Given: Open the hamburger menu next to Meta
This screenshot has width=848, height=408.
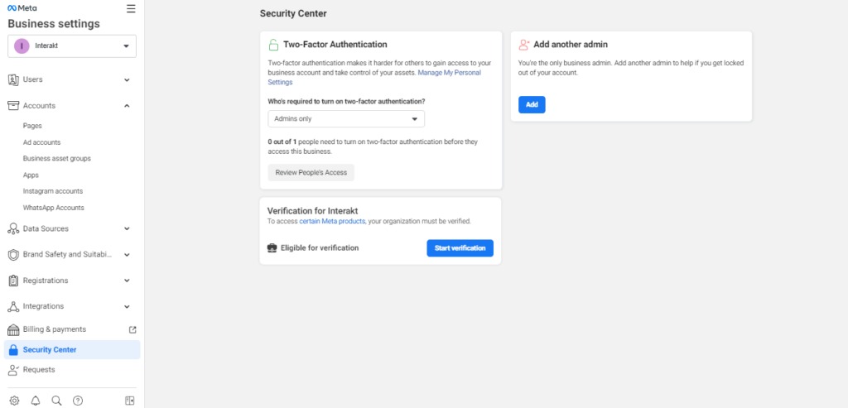Looking at the screenshot, I should (x=131, y=8).
